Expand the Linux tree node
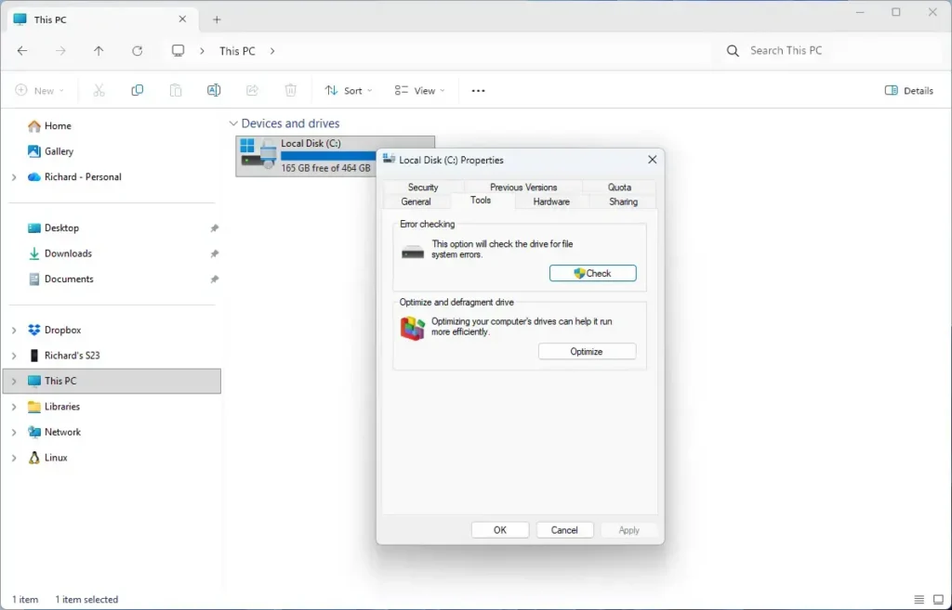Image resolution: width=952 pixels, height=610 pixels. pyautogui.click(x=14, y=458)
